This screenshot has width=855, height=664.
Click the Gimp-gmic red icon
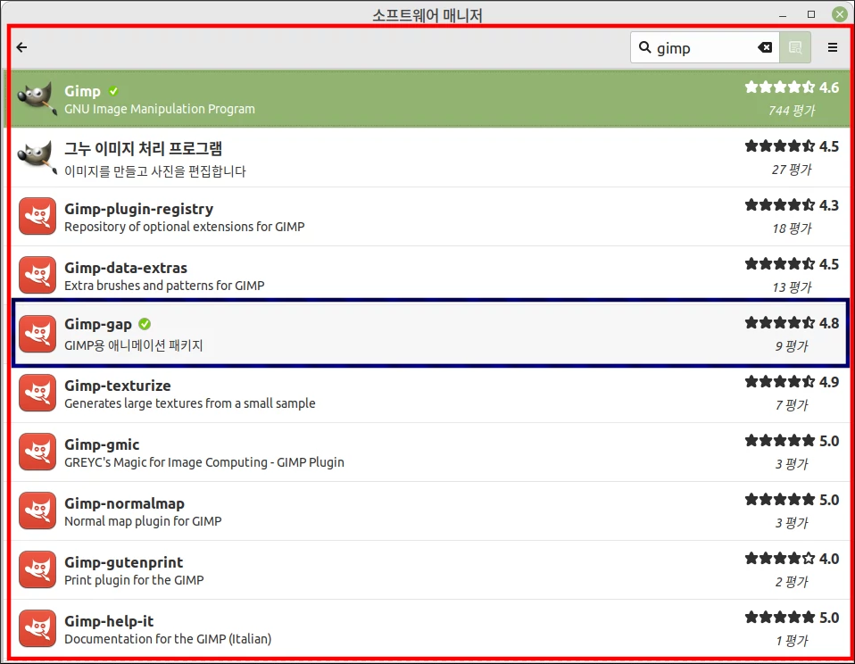pyautogui.click(x=37, y=452)
